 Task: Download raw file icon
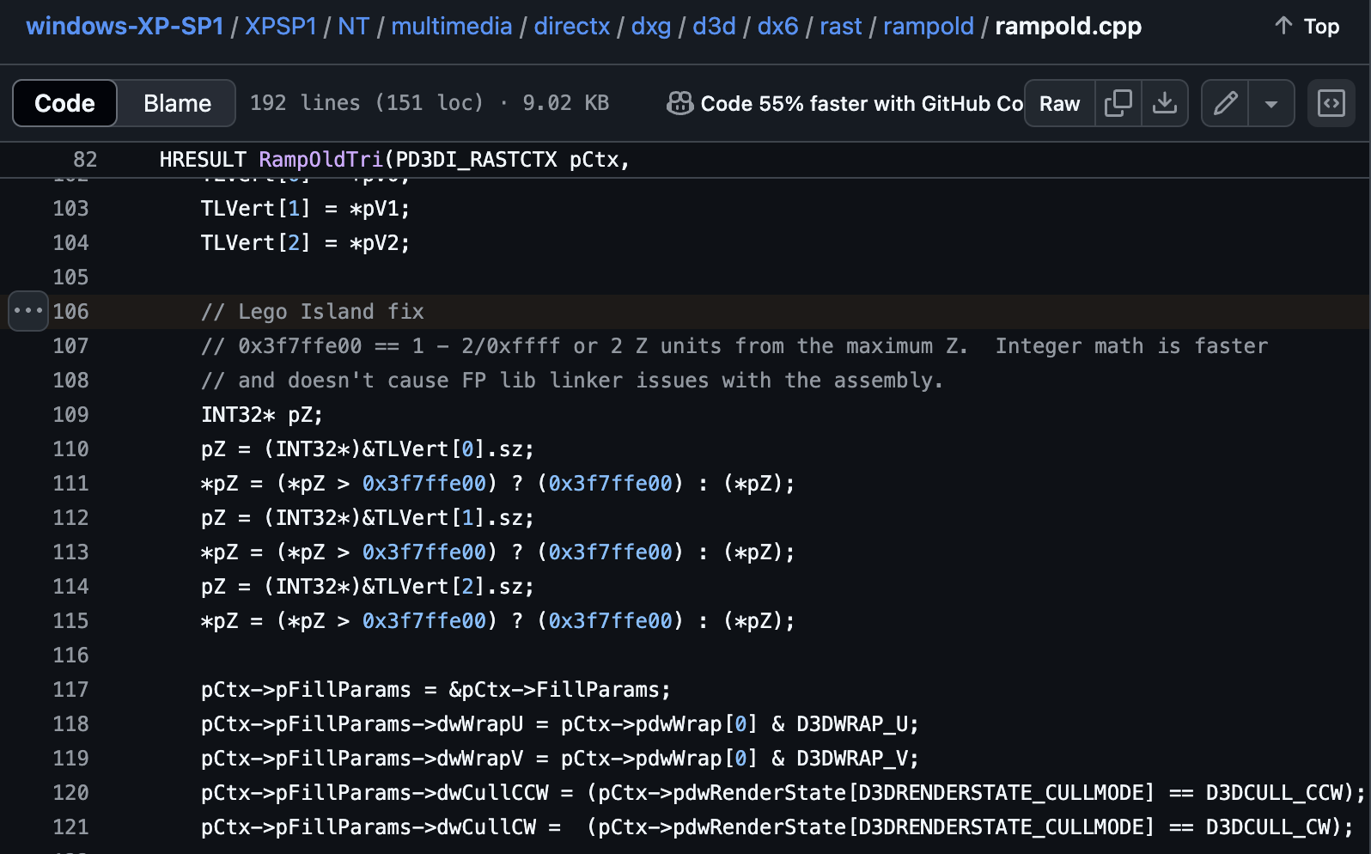coord(1164,104)
